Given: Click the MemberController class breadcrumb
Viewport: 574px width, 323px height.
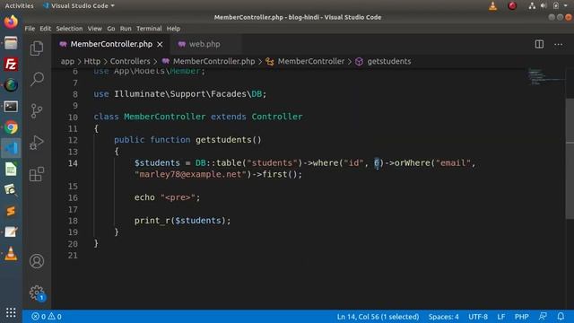Looking at the screenshot, I should [305, 62].
